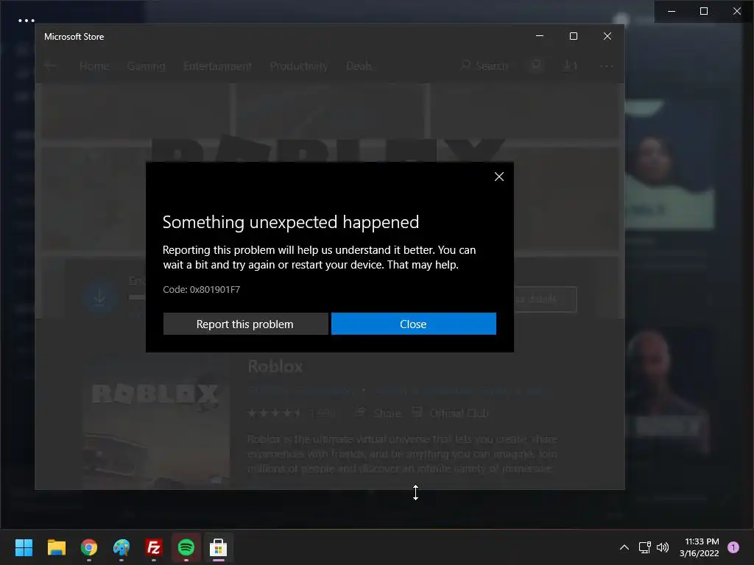This screenshot has height=565, width=754.
Task: Open the Deals tab
Action: click(359, 65)
